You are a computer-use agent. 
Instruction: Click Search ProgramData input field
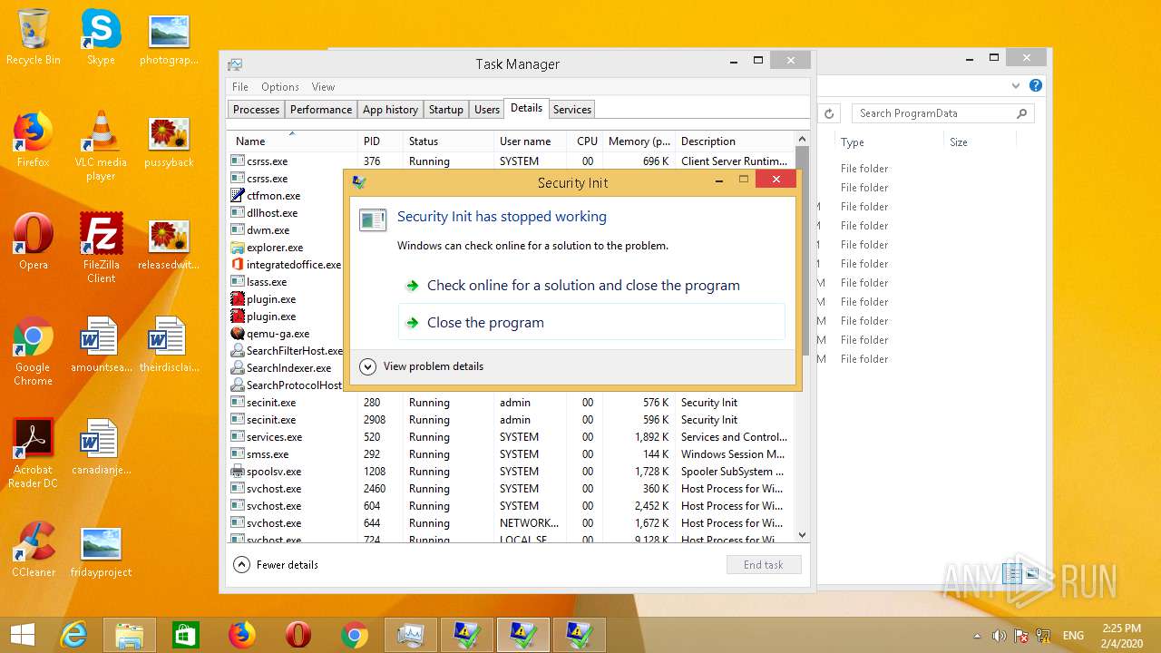click(942, 113)
